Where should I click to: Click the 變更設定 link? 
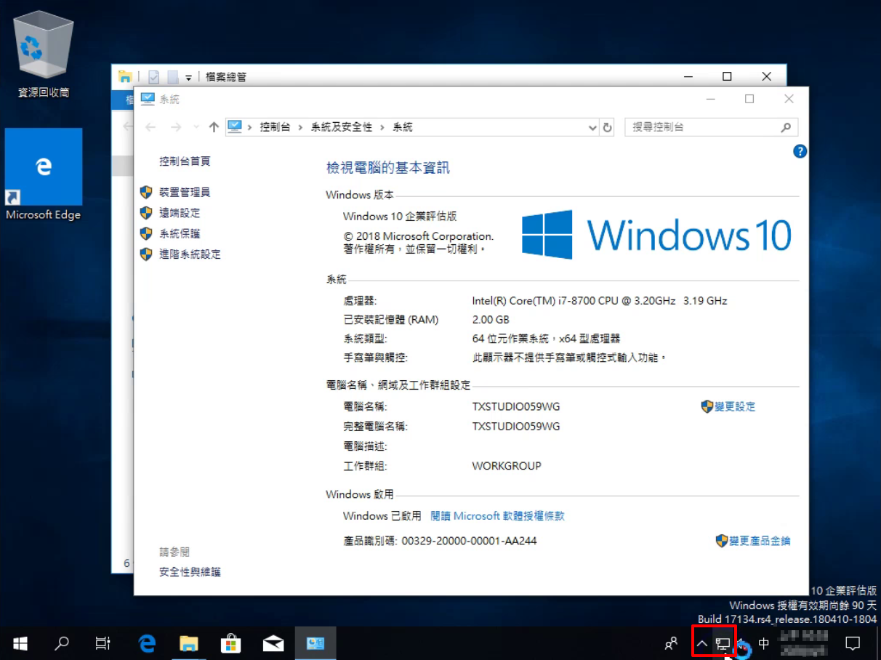tap(735, 406)
